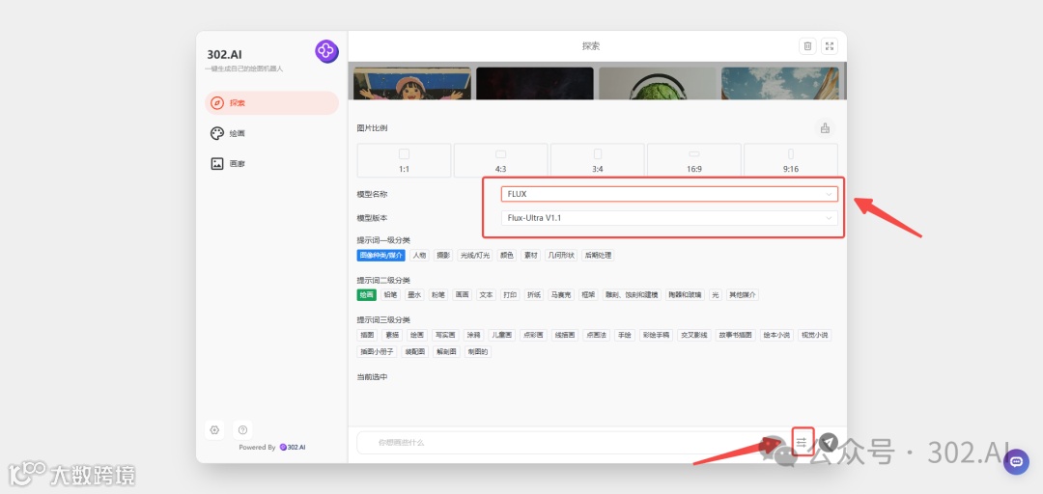Screen dimensions: 1043x494
Task: Add the 手绘 third-level keyword
Action: [623, 335]
